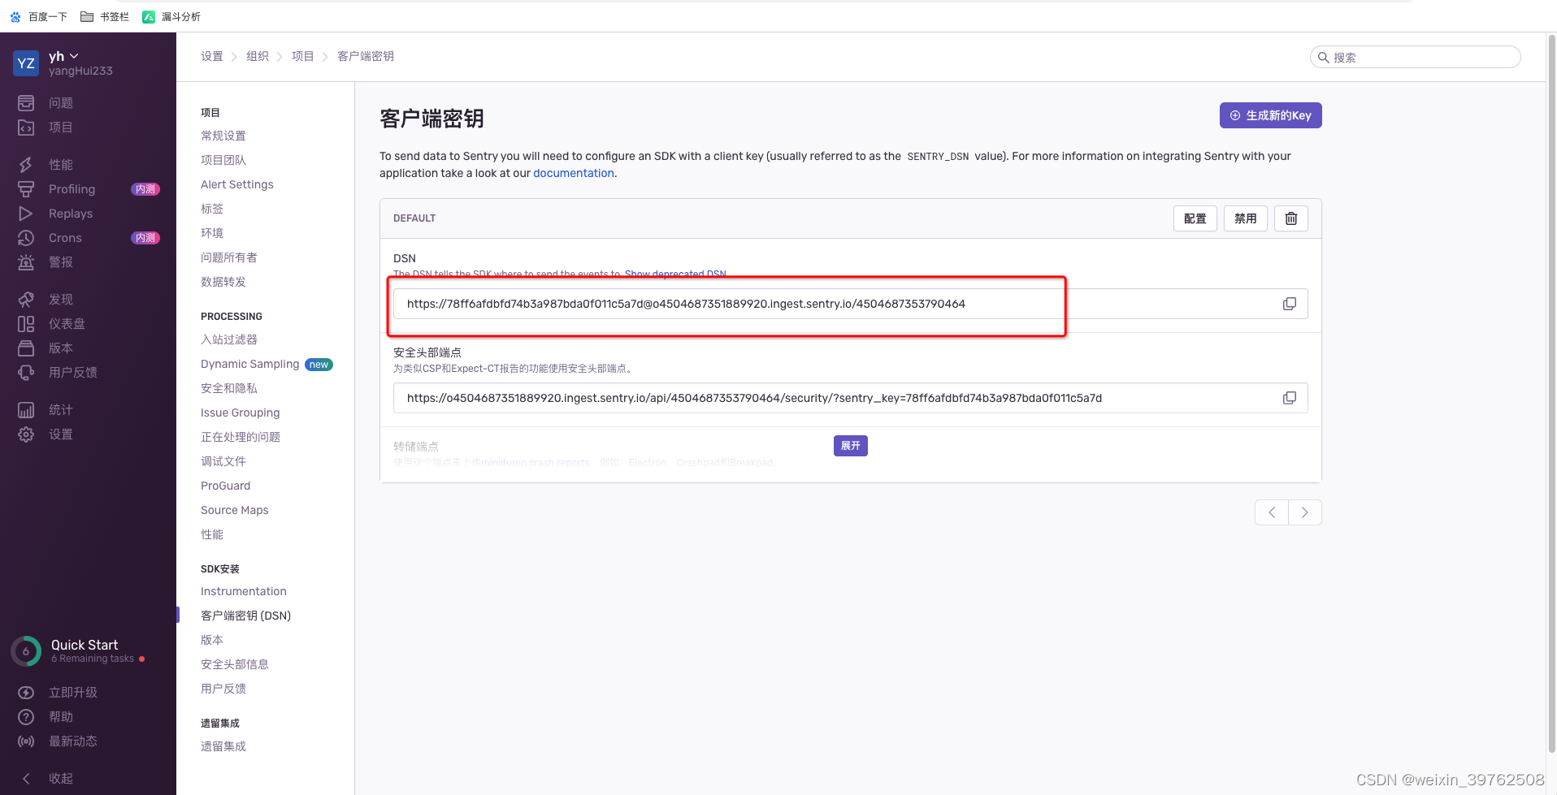Screen dimensions: 1557x795
Task: Open the 性能 performance lightning icon
Action: pos(26,165)
